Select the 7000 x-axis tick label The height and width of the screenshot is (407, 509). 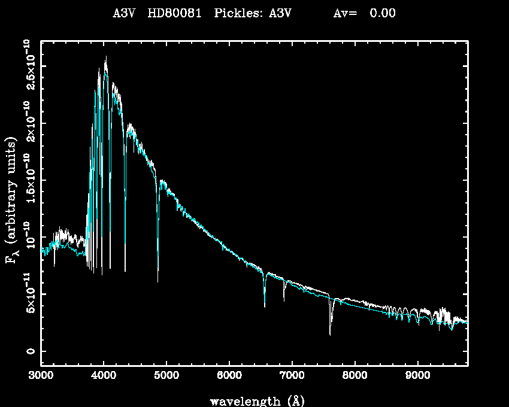pyautogui.click(x=292, y=376)
